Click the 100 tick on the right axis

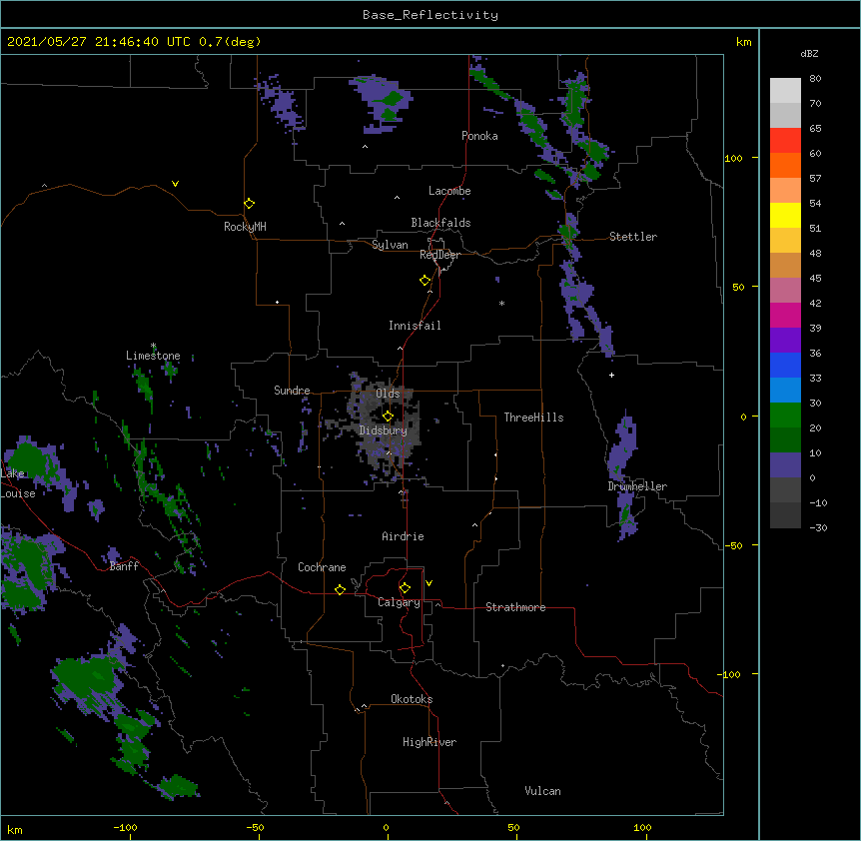pyautogui.click(x=733, y=158)
